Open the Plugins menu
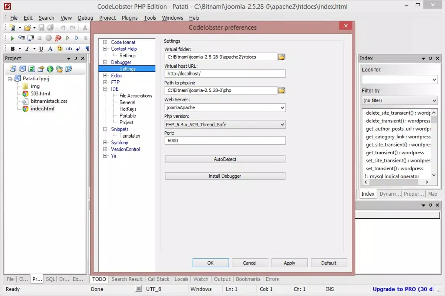 click(129, 18)
